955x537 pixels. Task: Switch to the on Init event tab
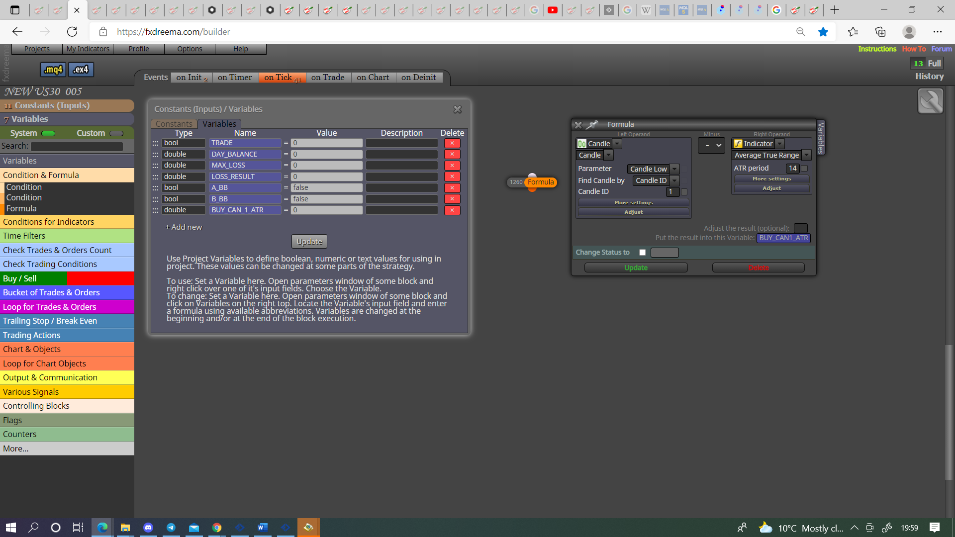(191, 78)
